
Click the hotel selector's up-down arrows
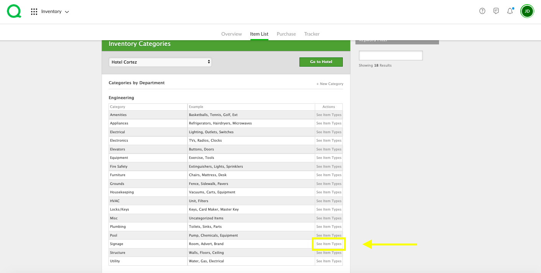click(209, 62)
